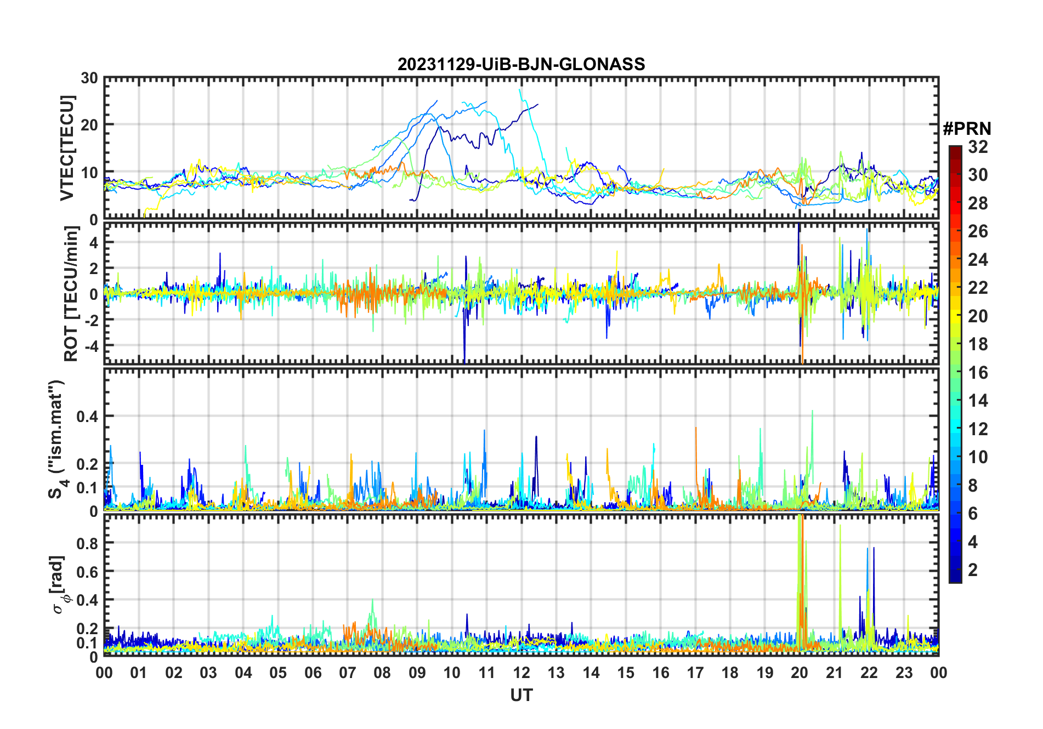Click UT axis tick label 04

click(243, 673)
